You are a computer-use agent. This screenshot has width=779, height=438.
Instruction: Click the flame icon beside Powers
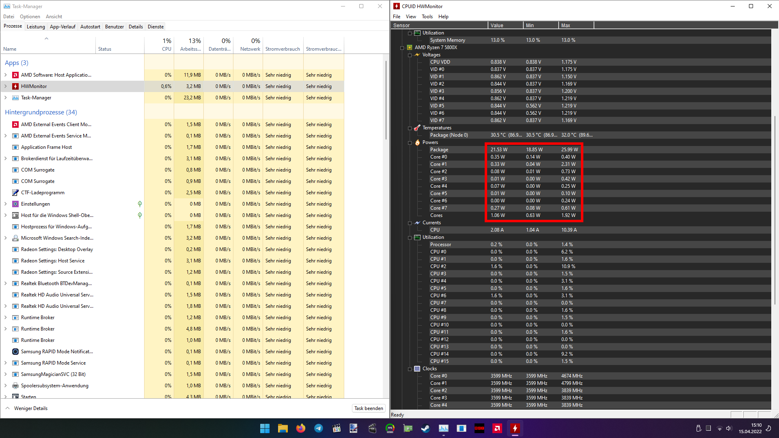[417, 142]
